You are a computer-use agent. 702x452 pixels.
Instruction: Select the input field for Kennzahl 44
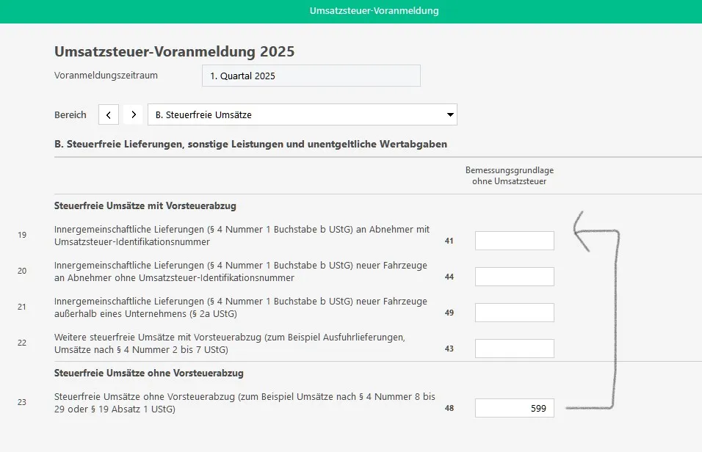point(514,277)
